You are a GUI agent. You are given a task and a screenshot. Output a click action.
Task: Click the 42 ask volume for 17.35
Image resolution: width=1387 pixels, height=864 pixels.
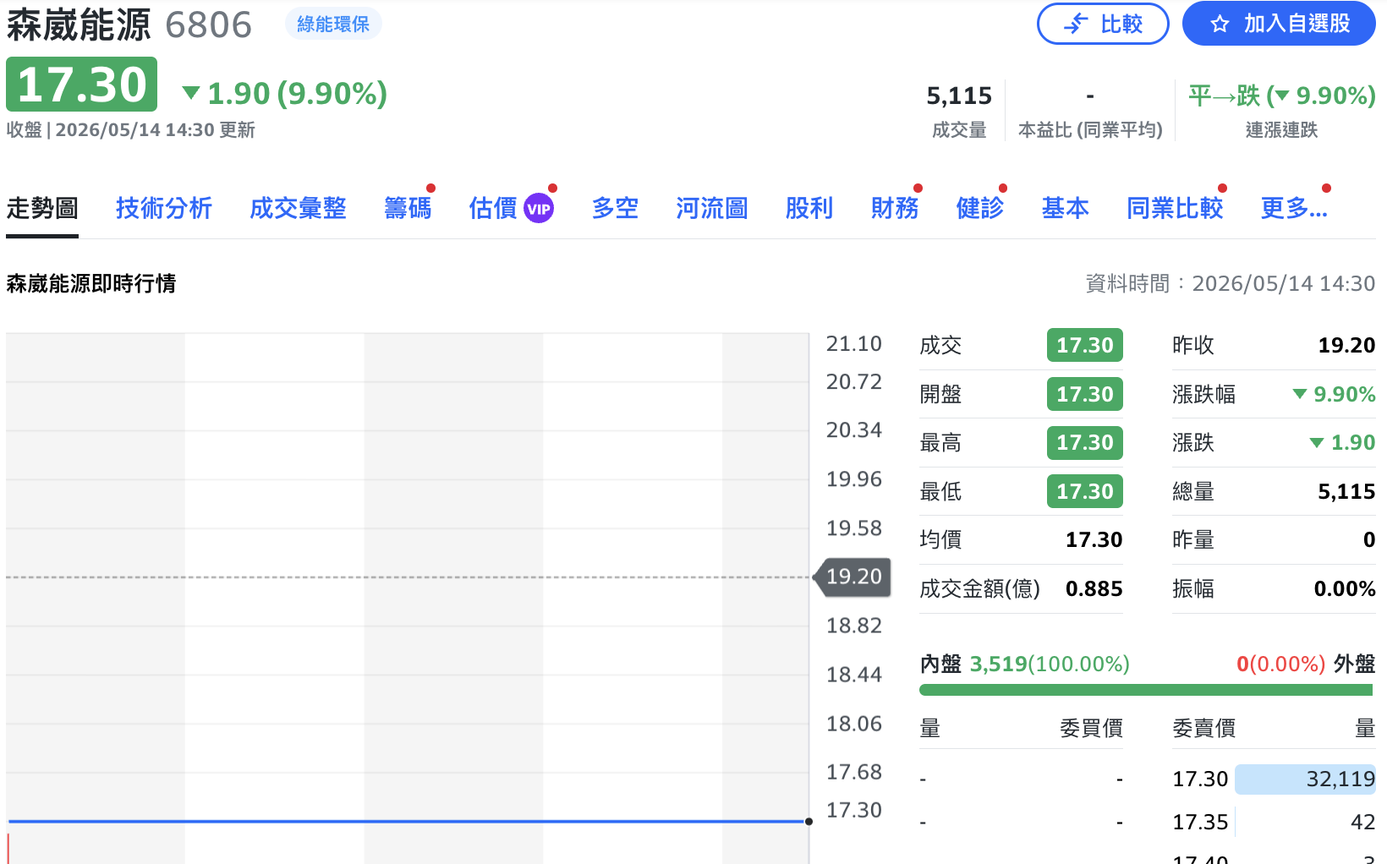point(1362,823)
